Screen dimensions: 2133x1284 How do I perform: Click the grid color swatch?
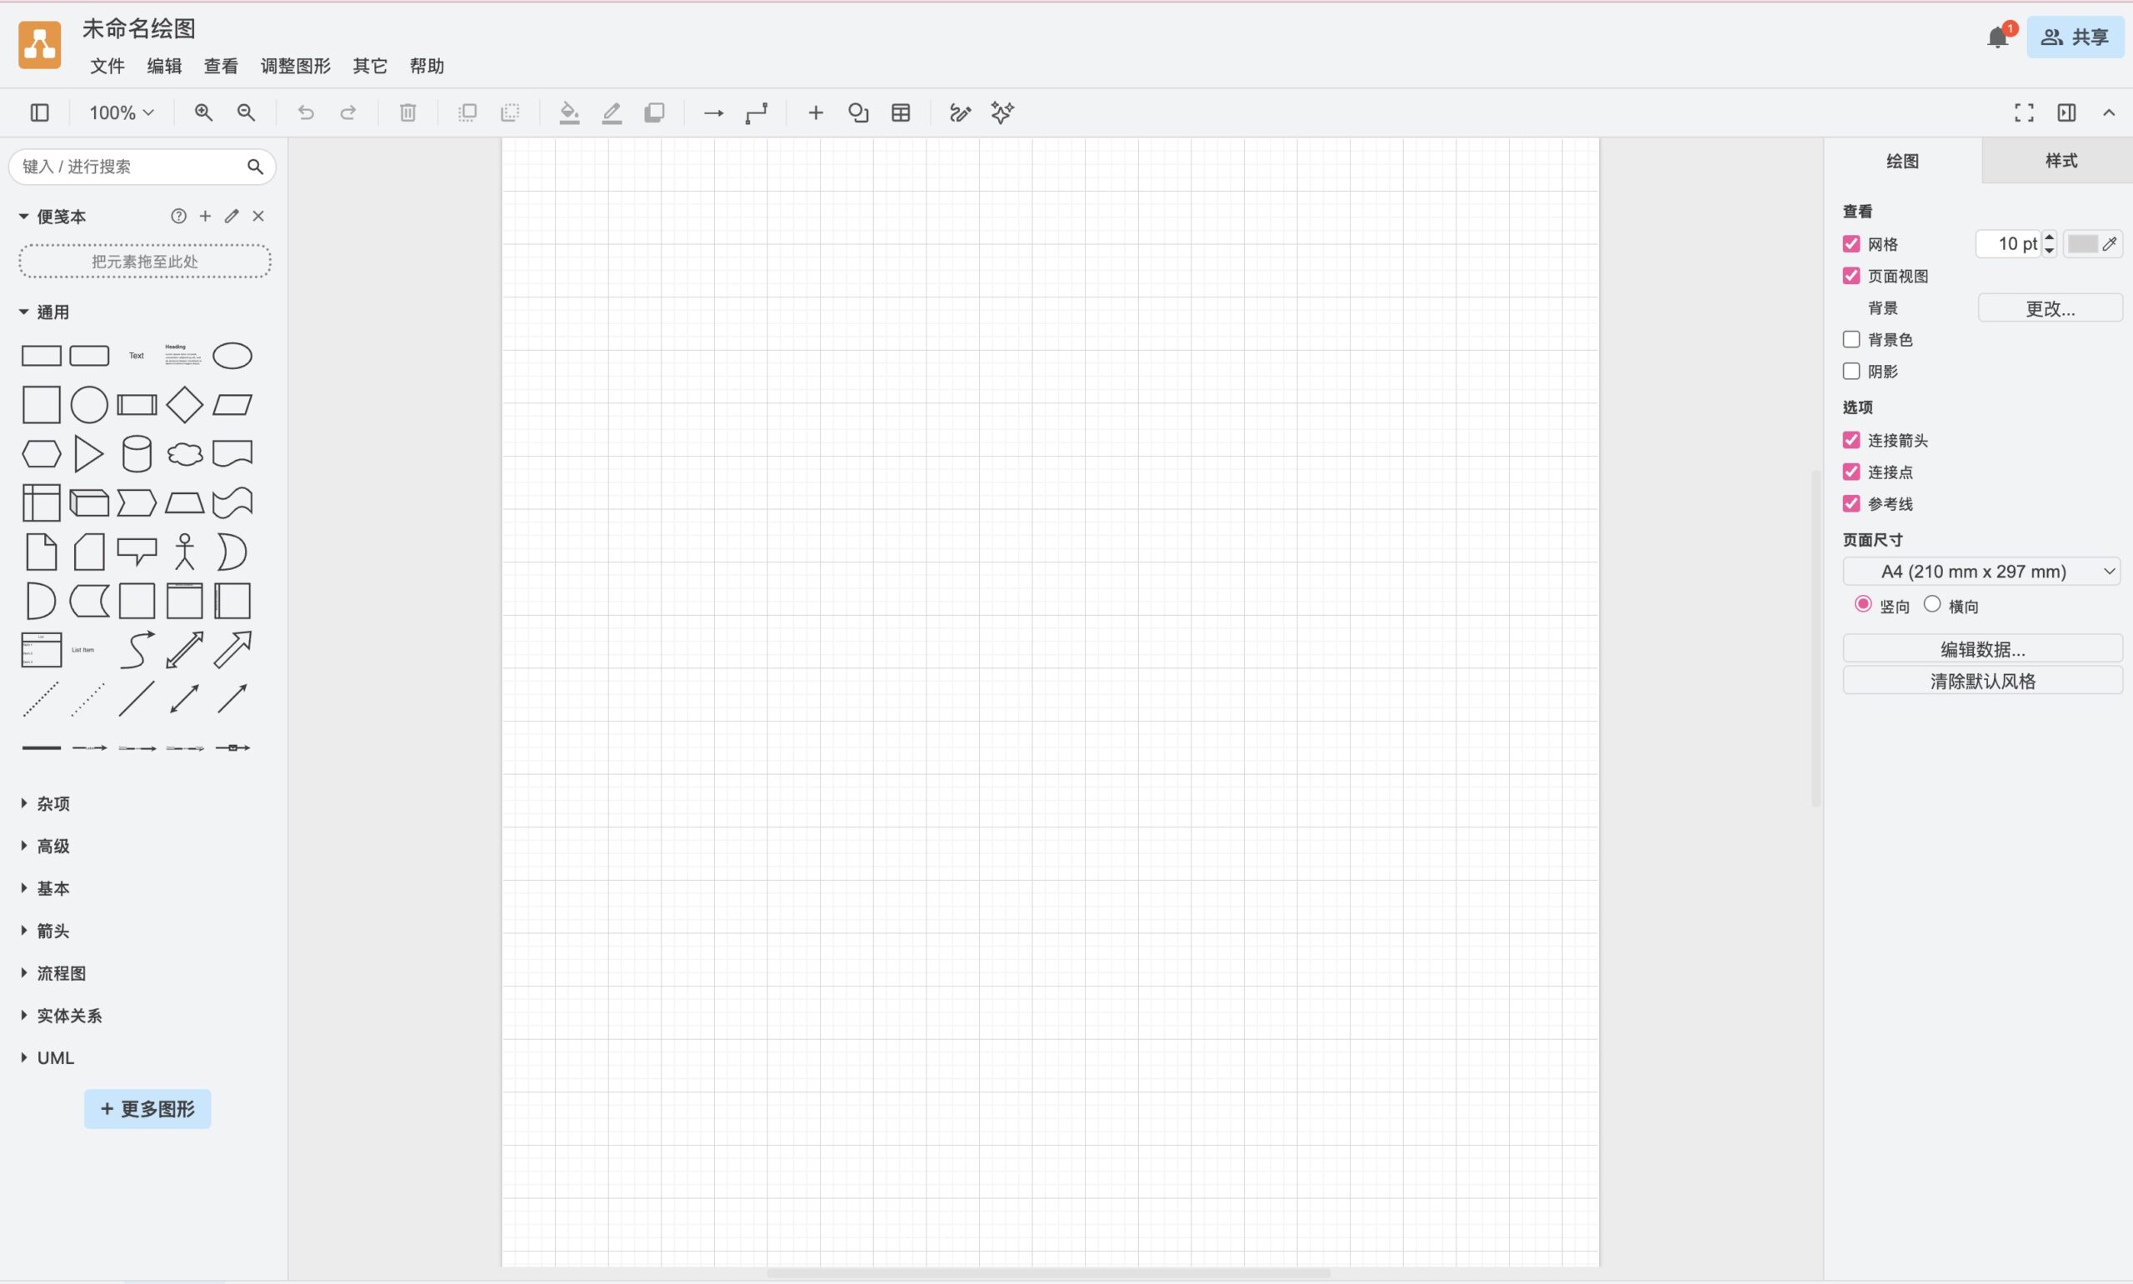click(2085, 243)
